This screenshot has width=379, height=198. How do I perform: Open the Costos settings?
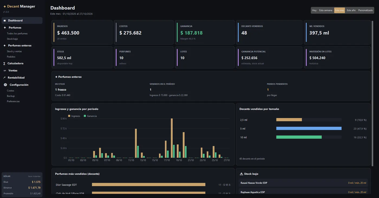(11, 91)
